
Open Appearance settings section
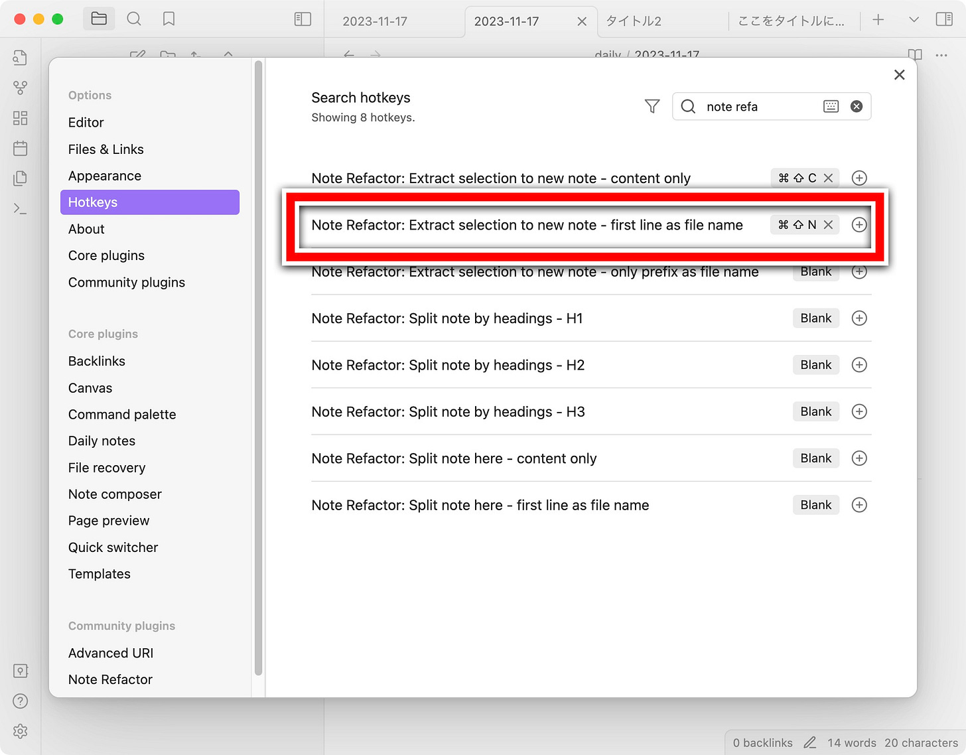pyautogui.click(x=150, y=176)
